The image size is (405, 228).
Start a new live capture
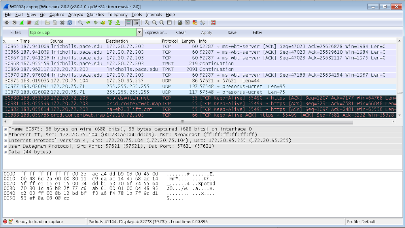point(22,23)
